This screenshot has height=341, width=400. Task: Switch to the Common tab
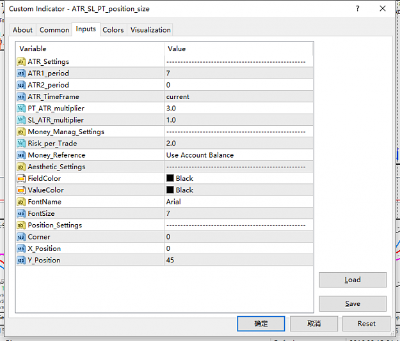pyautogui.click(x=54, y=30)
